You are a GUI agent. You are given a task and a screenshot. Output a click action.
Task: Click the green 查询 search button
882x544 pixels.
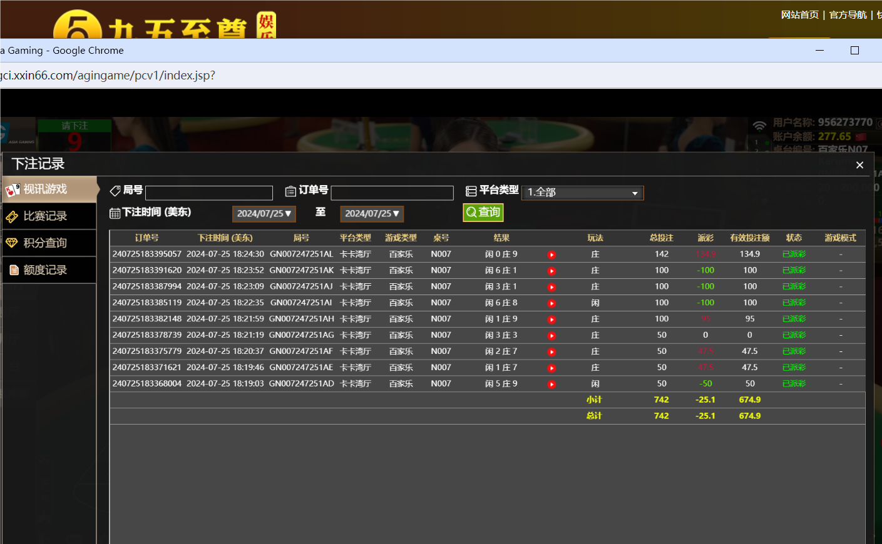(x=483, y=213)
